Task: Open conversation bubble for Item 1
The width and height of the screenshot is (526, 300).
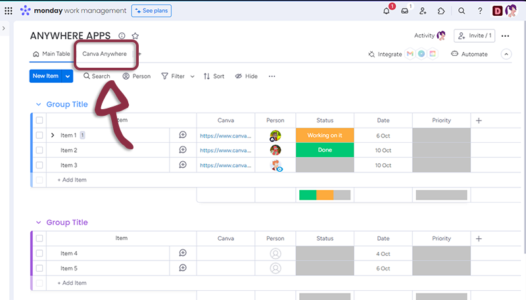Action: [183, 135]
